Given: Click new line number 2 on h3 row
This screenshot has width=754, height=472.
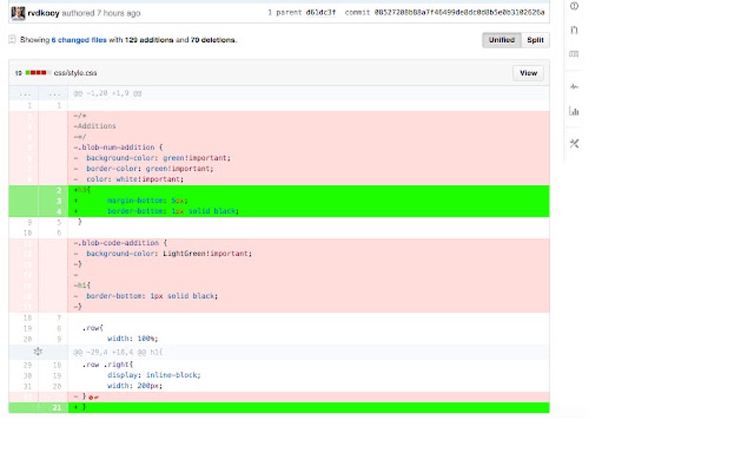Looking at the screenshot, I should coord(59,190).
